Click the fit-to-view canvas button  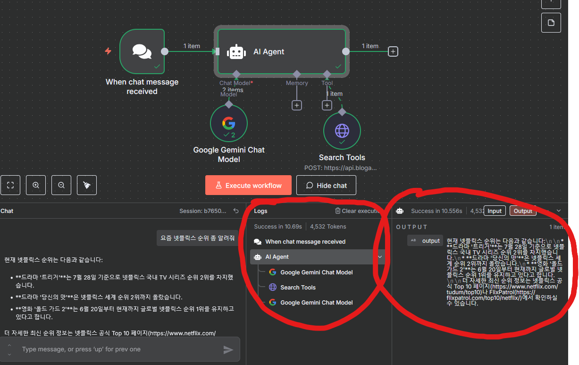[x=10, y=185]
